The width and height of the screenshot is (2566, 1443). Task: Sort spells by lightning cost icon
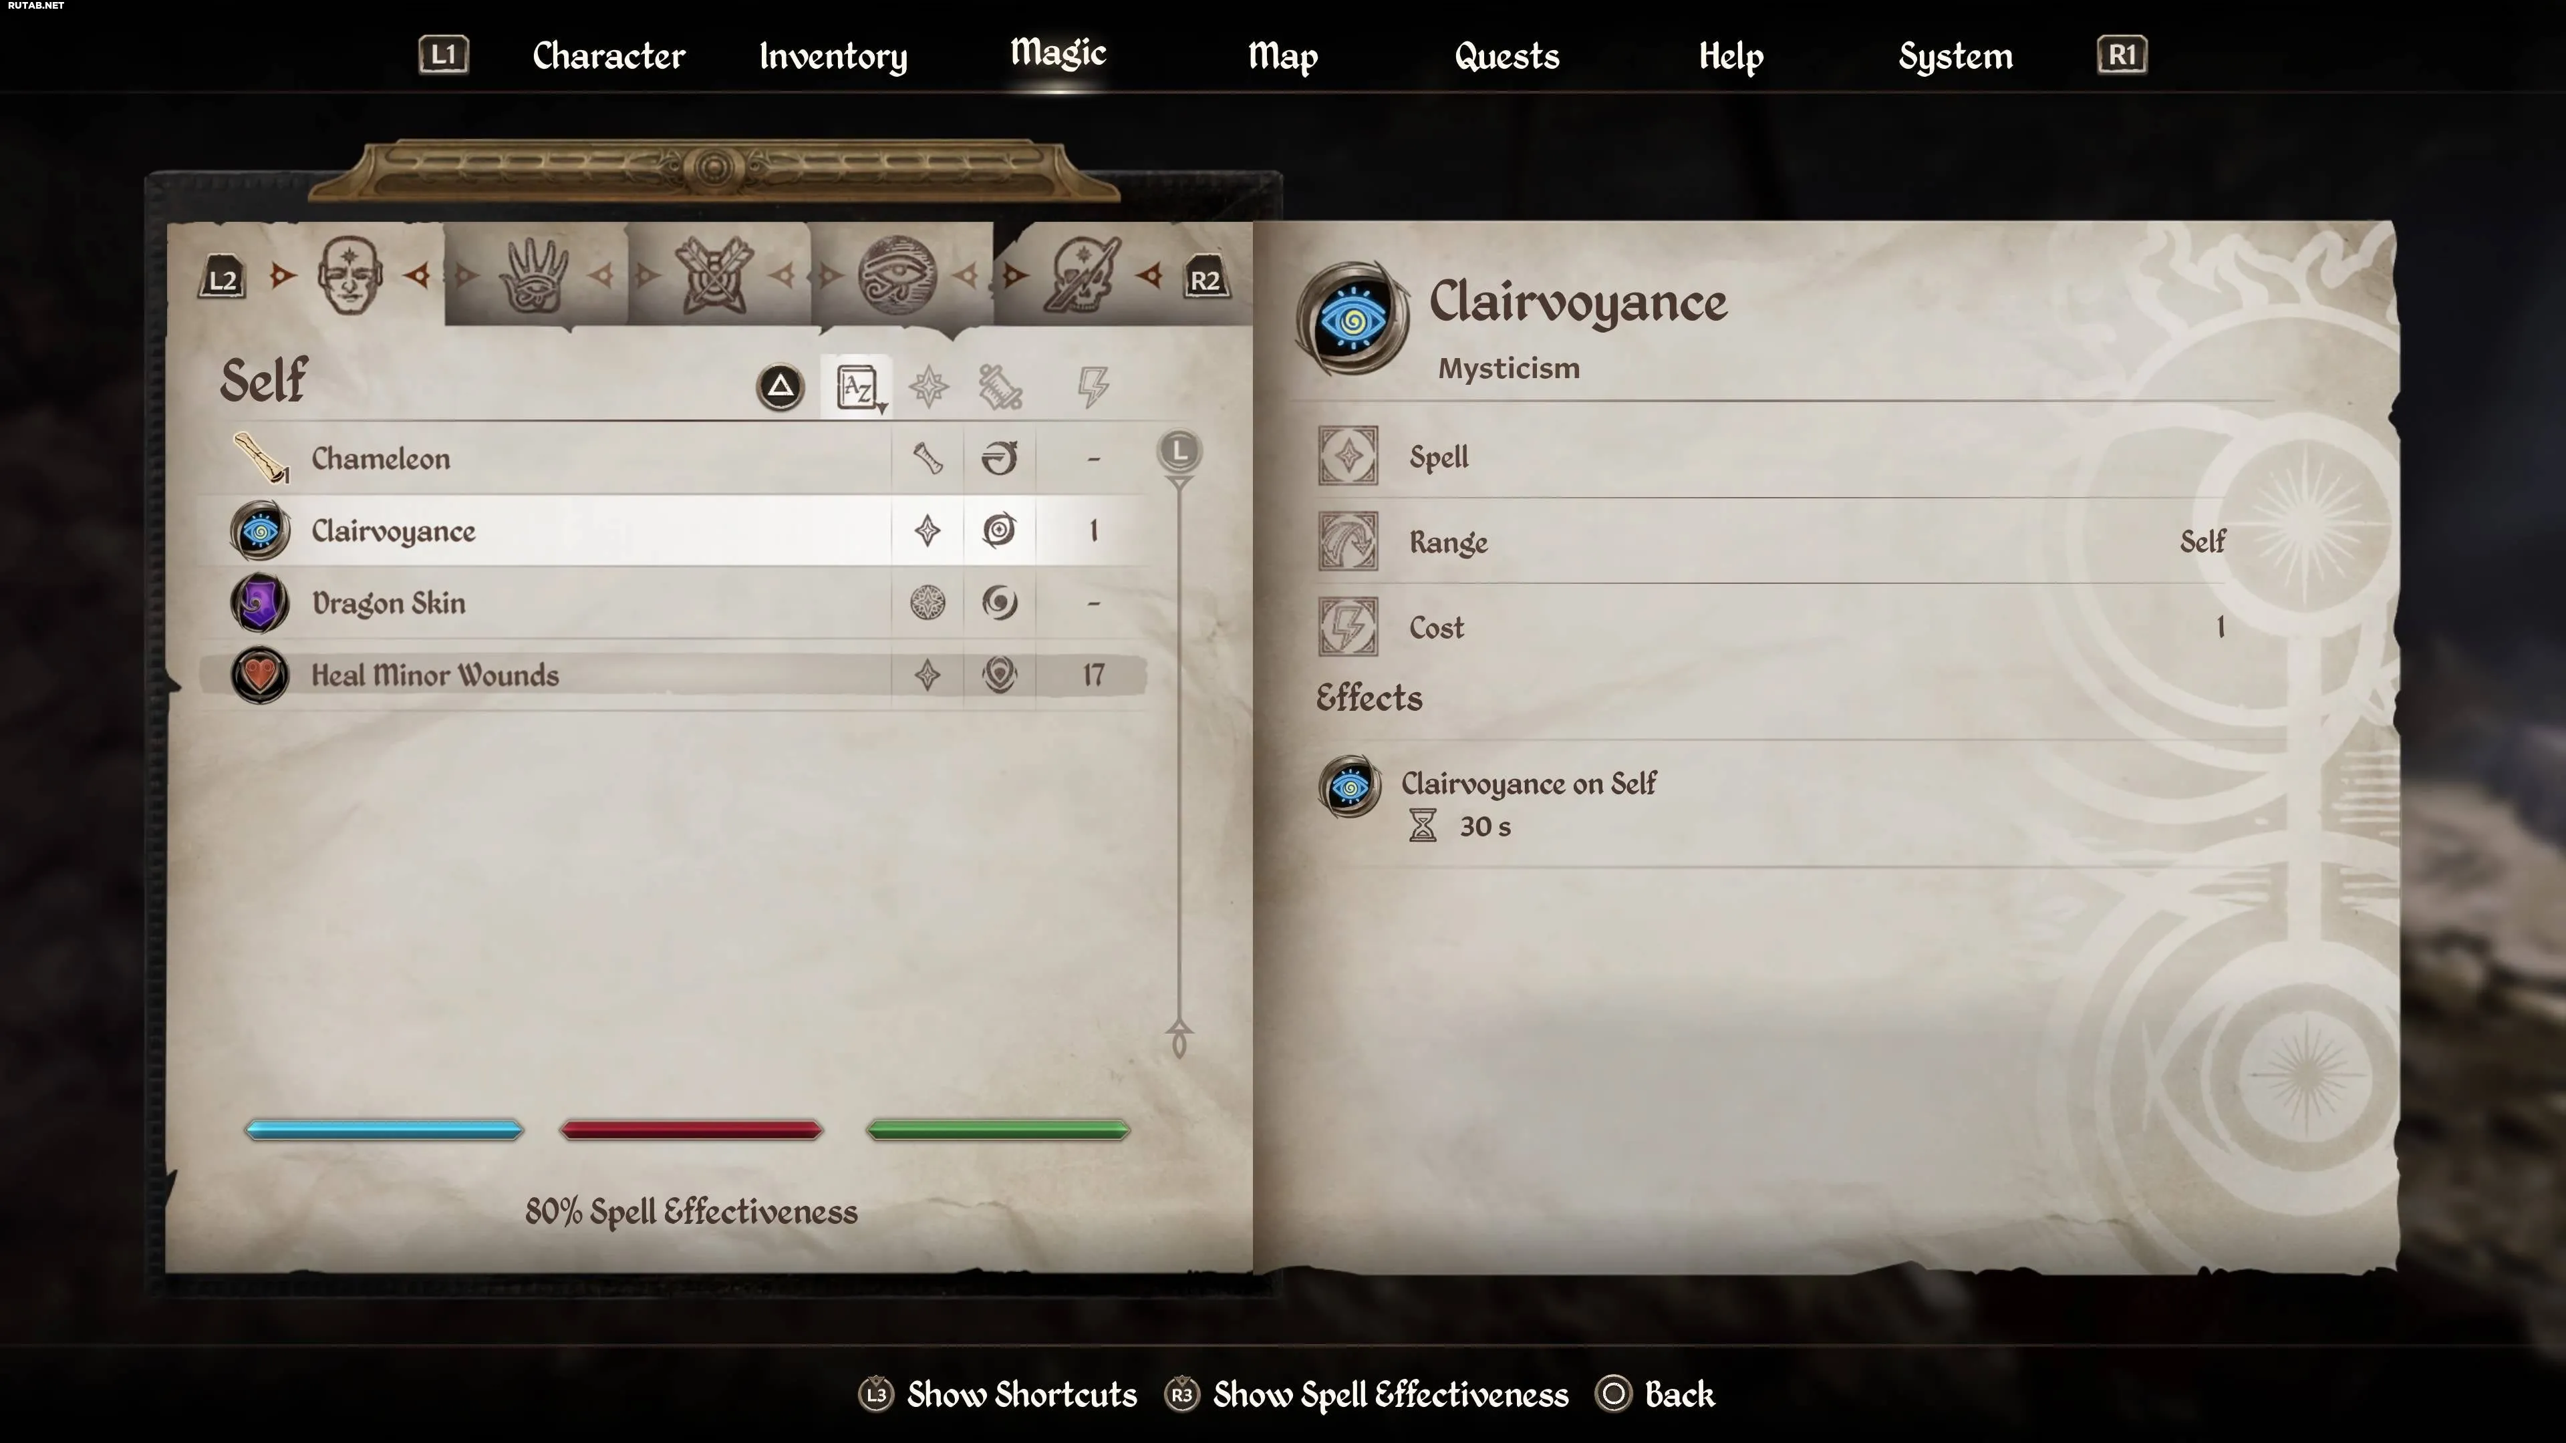1093,386
